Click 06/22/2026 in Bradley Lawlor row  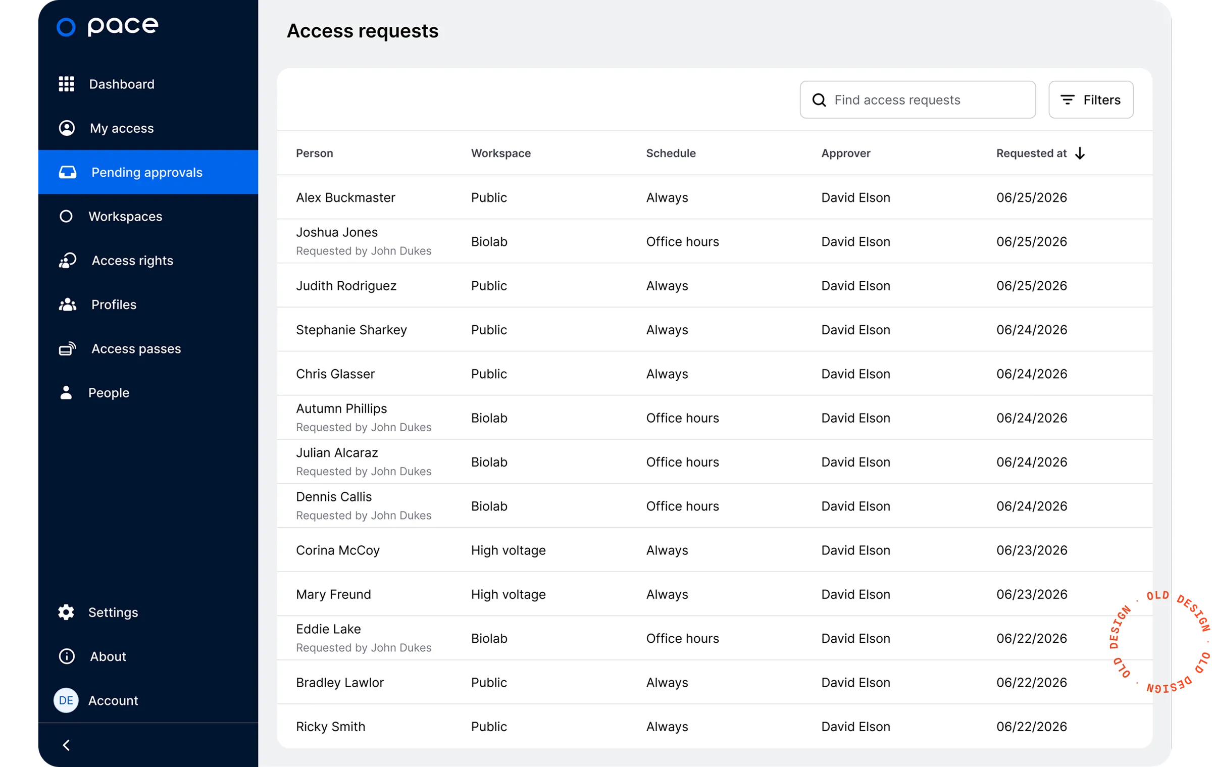pos(1032,683)
